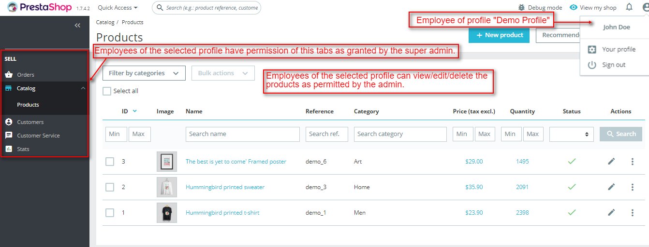
Task: Click the framed poster product thumbnail
Action: coord(167,162)
